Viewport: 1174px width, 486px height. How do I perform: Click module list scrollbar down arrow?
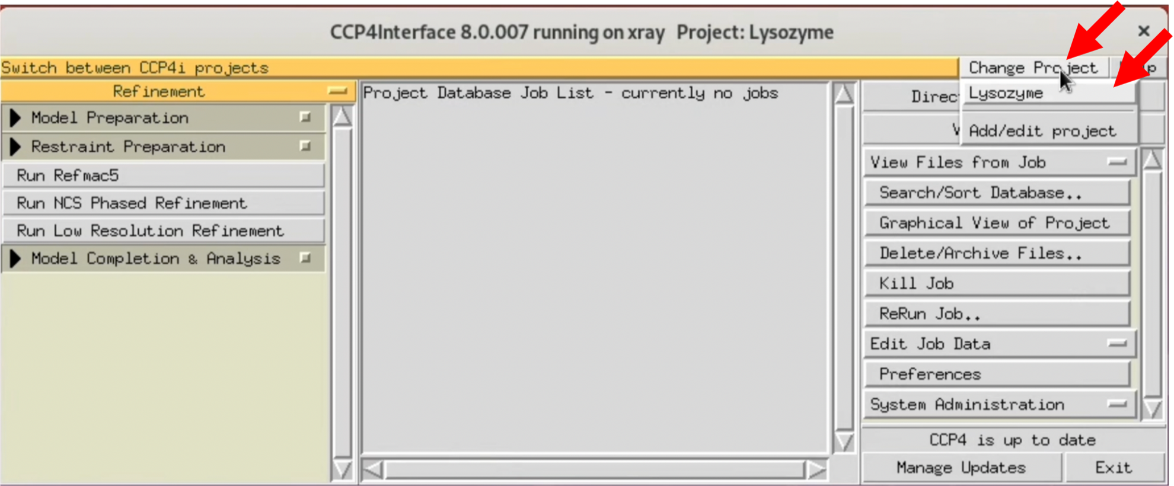(342, 469)
